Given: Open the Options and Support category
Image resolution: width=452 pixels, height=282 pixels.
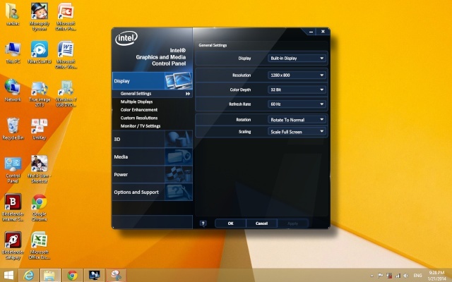Looking at the screenshot, I should (153, 192).
